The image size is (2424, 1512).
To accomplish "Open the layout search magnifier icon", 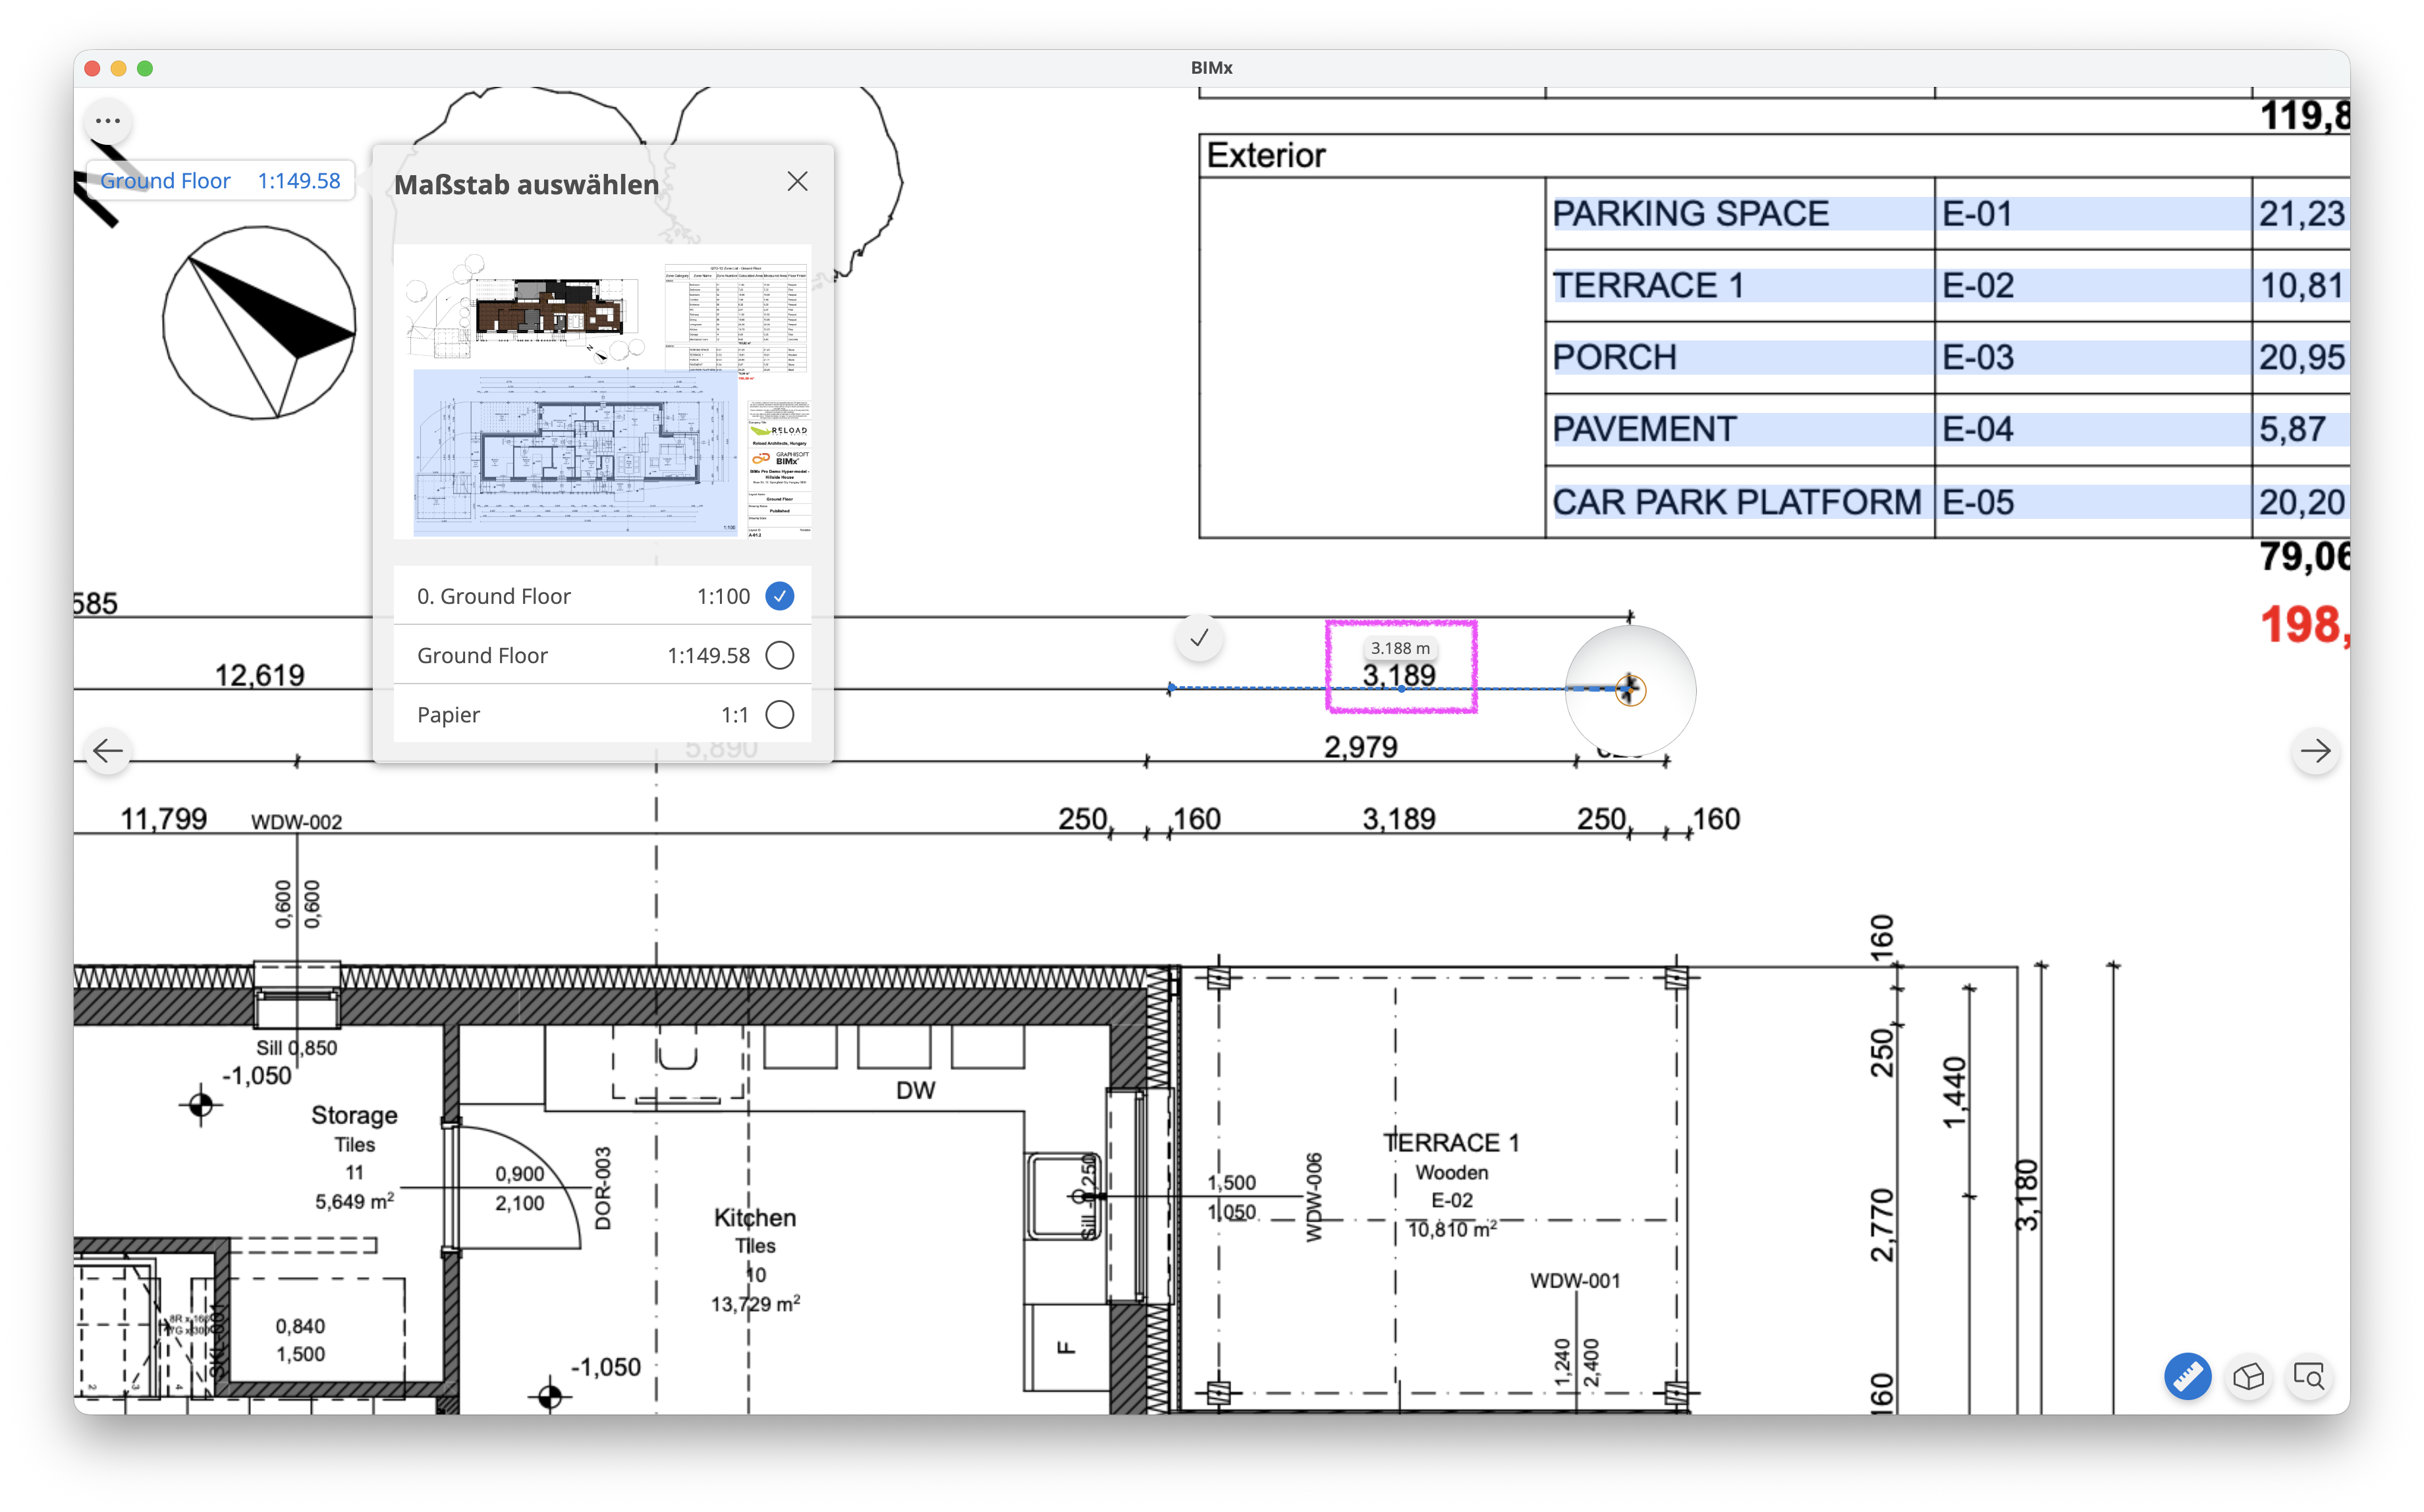I will pos(2309,1376).
